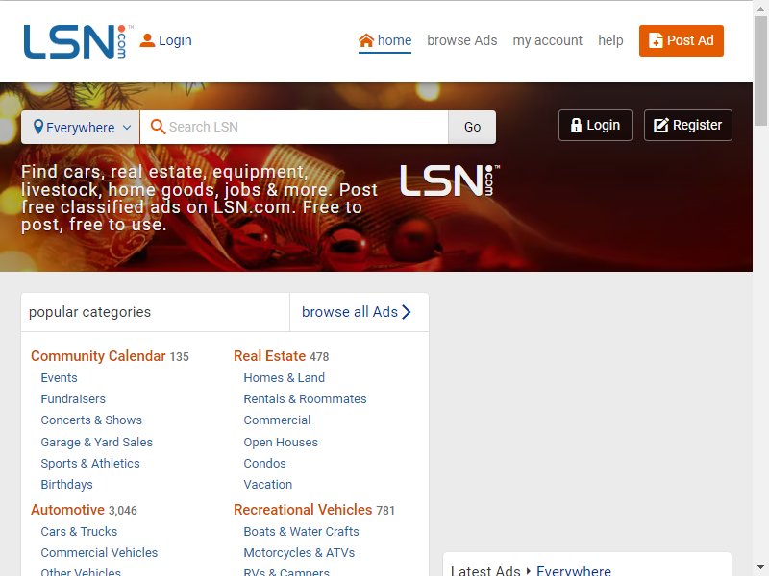
Task: Click the location pin icon by Everywhere
Action: tap(38, 127)
